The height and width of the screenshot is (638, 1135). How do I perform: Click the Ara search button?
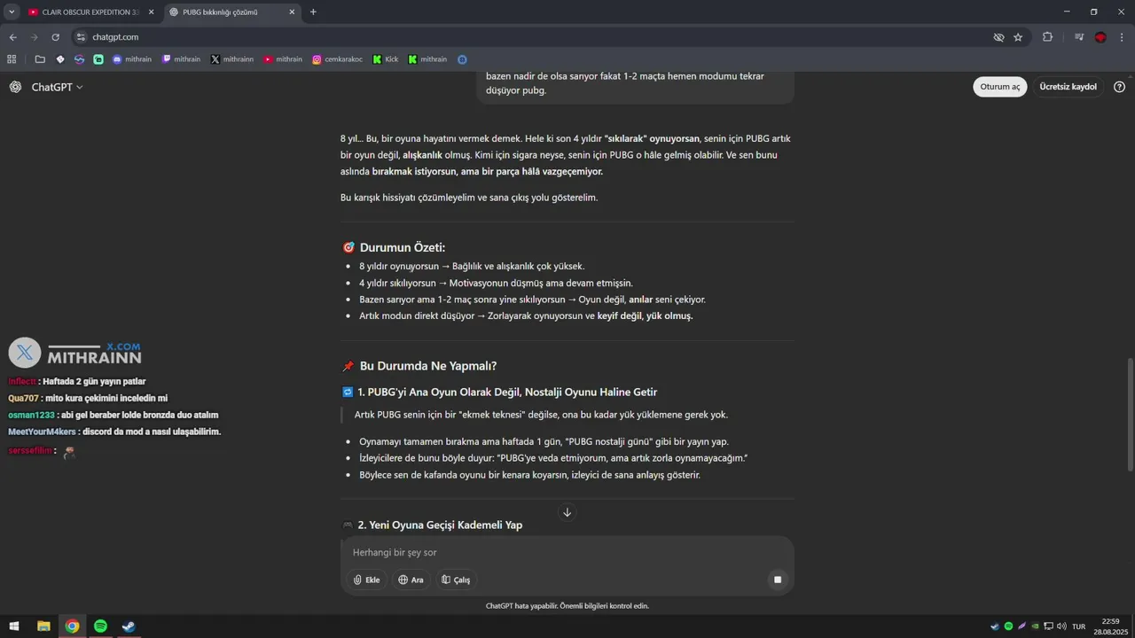[411, 580]
